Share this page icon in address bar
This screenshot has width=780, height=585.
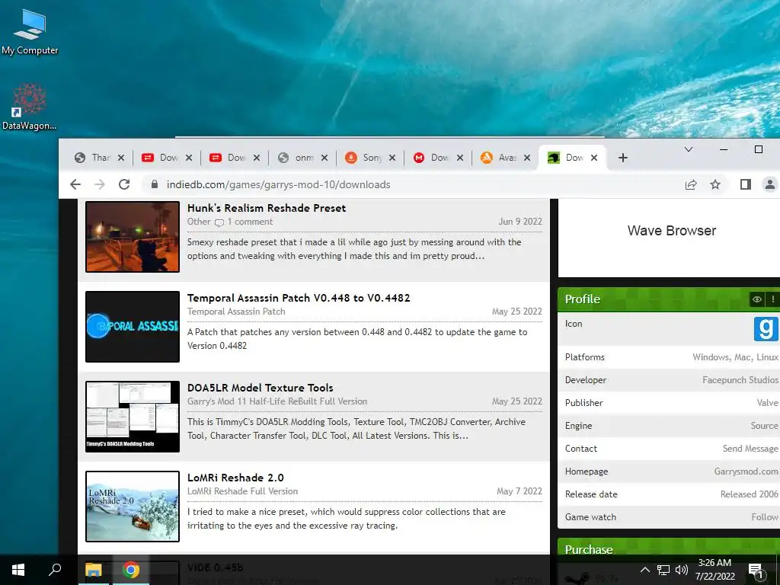point(690,184)
